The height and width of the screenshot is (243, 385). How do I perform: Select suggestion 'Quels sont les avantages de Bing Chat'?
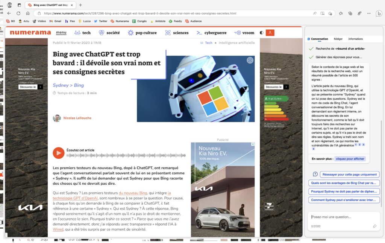click(344, 183)
